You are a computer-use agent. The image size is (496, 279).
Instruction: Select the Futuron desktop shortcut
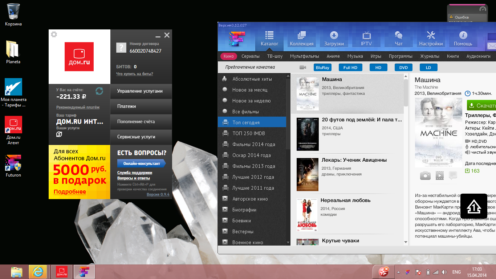[13, 166]
